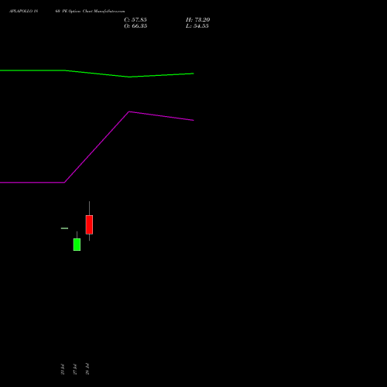Click the date label below the red candle

pos(87,369)
